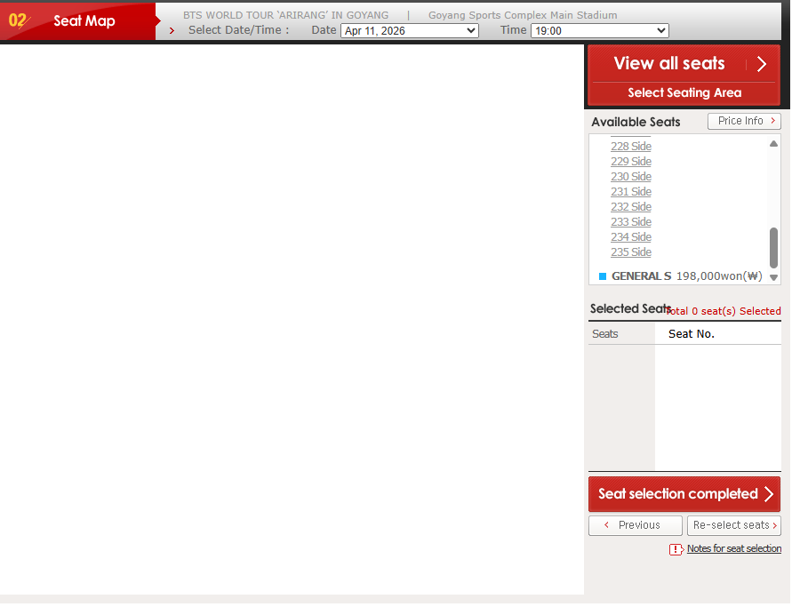Click the Available Seats scrollbar thumb
This screenshot has height=607, width=792.
773,248
